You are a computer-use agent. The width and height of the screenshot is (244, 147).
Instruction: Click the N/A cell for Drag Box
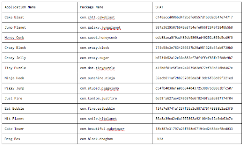197,139
